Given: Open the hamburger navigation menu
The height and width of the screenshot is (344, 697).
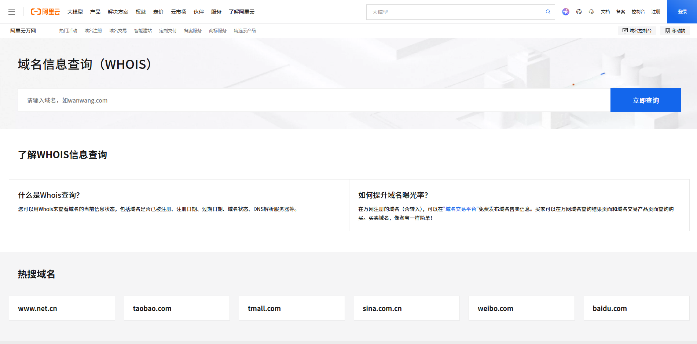Looking at the screenshot, I should click(x=12, y=12).
